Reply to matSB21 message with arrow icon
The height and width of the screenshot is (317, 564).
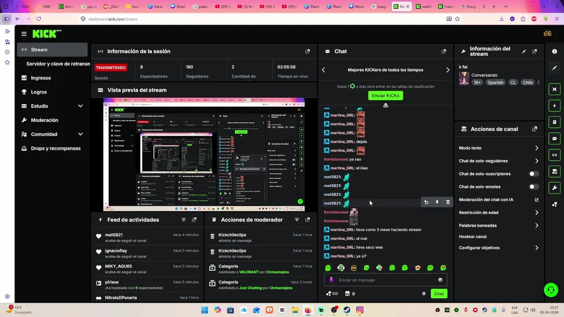pyautogui.click(x=426, y=202)
